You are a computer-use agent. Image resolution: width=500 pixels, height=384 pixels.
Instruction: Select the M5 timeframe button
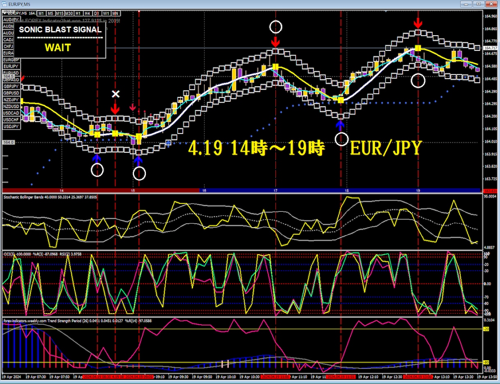50,13
